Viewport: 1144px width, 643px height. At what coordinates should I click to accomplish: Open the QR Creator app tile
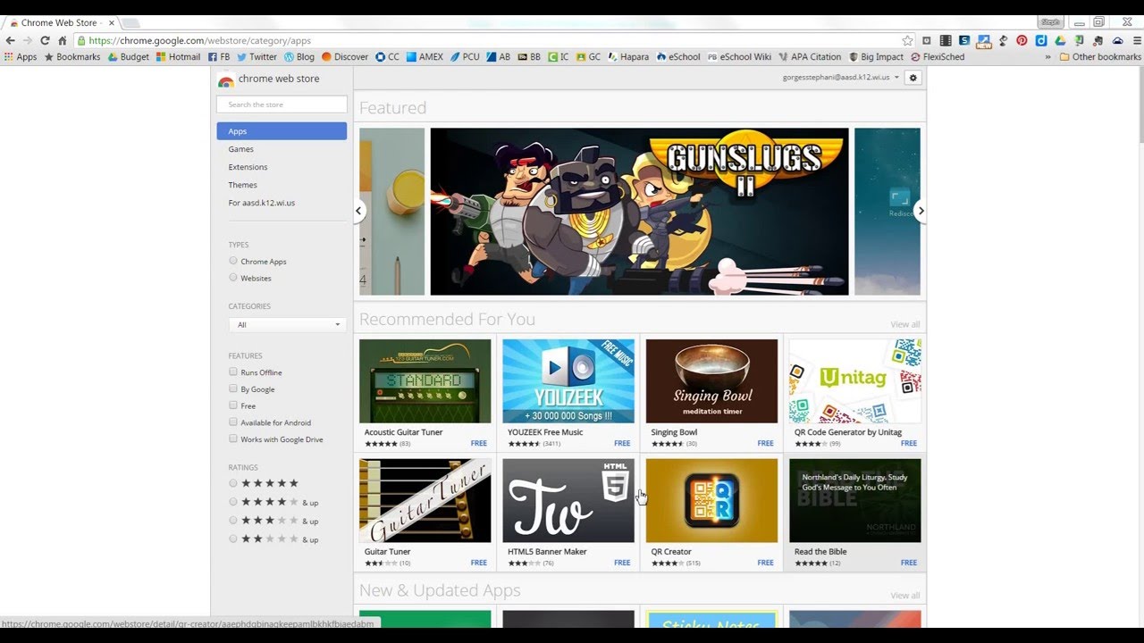(x=711, y=513)
